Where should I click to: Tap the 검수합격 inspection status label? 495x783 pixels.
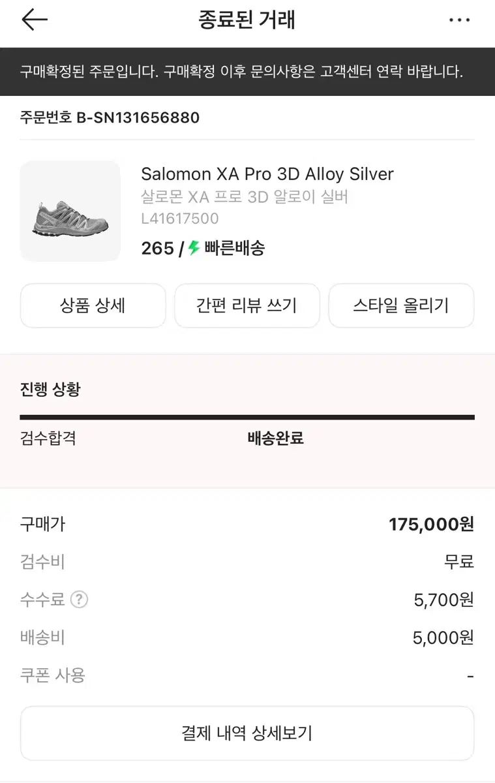(48, 438)
